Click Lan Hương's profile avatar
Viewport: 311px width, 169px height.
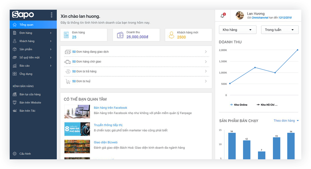click(240, 15)
